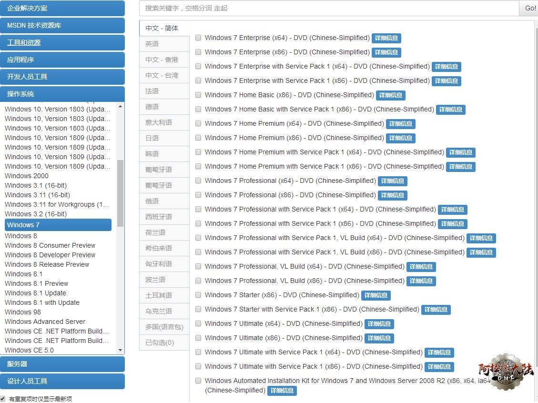Expand the 企业解决方案 section

click(x=62, y=8)
